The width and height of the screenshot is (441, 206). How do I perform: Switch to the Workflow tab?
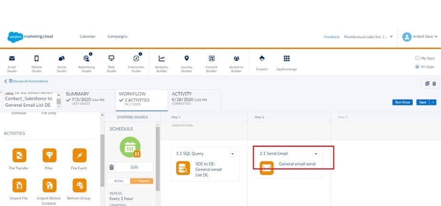[142, 100]
